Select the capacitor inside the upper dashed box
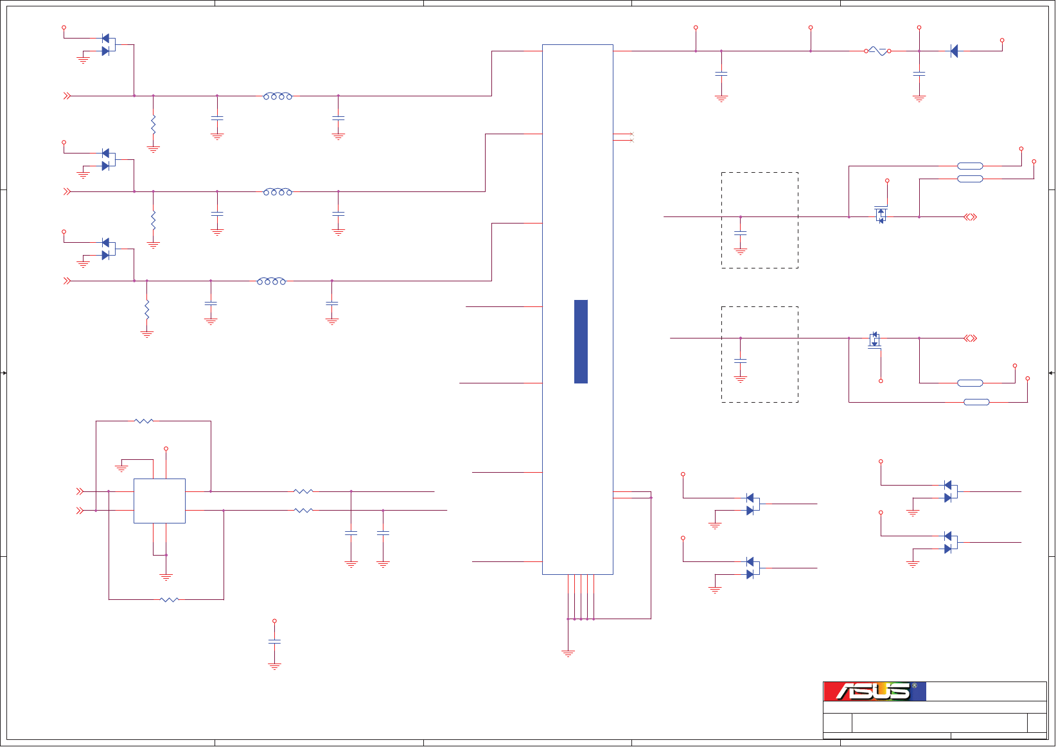The height and width of the screenshot is (747, 1056). coord(741,233)
